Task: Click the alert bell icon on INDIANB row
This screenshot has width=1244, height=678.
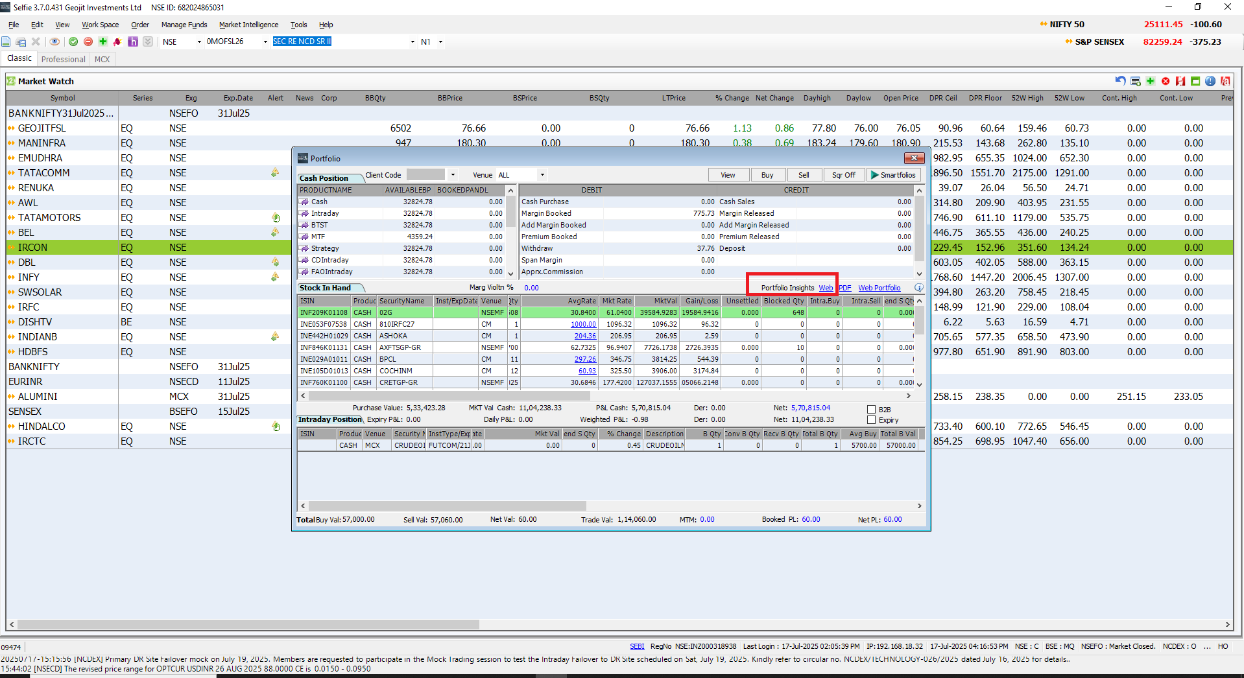Action: point(275,337)
